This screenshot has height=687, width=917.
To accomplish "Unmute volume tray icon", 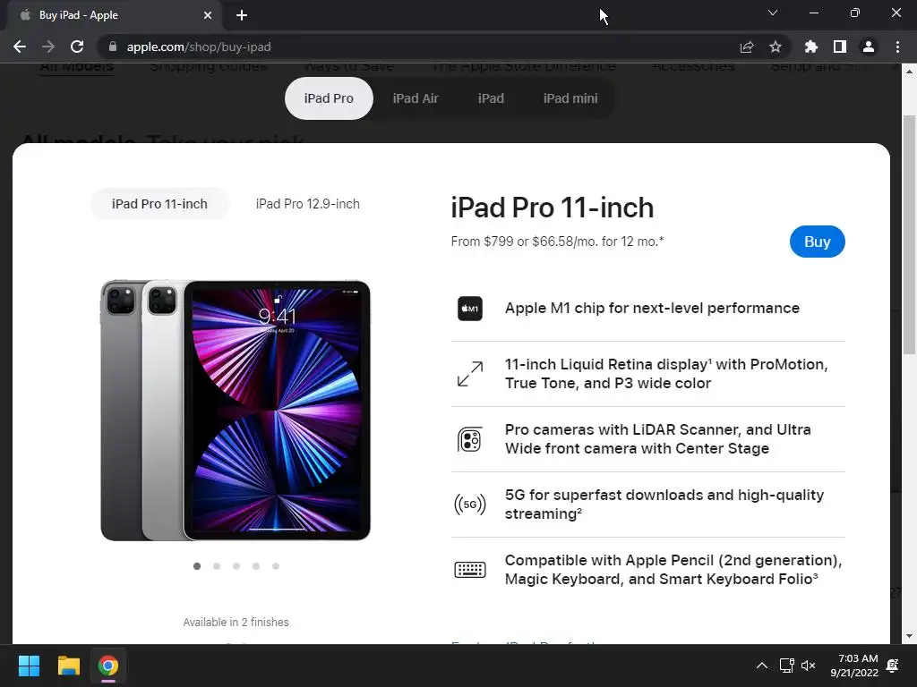I will click(x=809, y=666).
